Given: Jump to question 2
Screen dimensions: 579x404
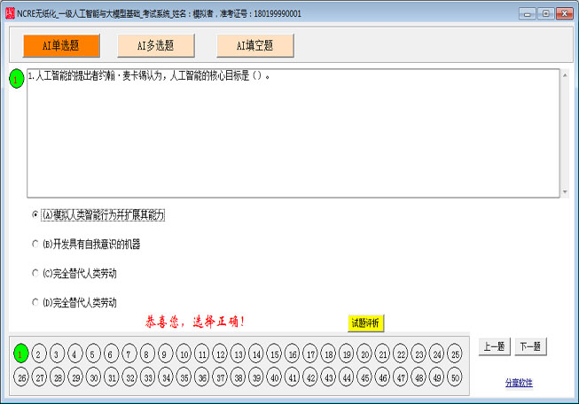Looking at the screenshot, I should [x=39, y=353].
